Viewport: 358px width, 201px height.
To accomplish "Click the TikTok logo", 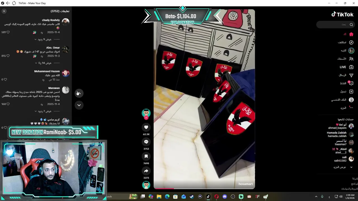I will 342,15.
